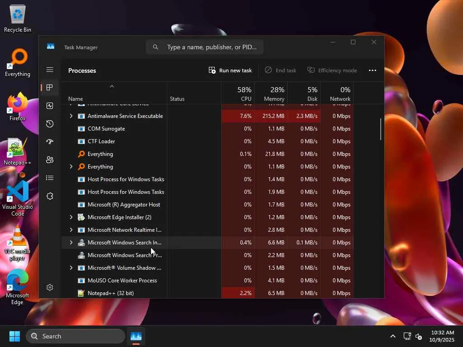Select Microsoft (R) Aggregator Host row

[x=207, y=205]
